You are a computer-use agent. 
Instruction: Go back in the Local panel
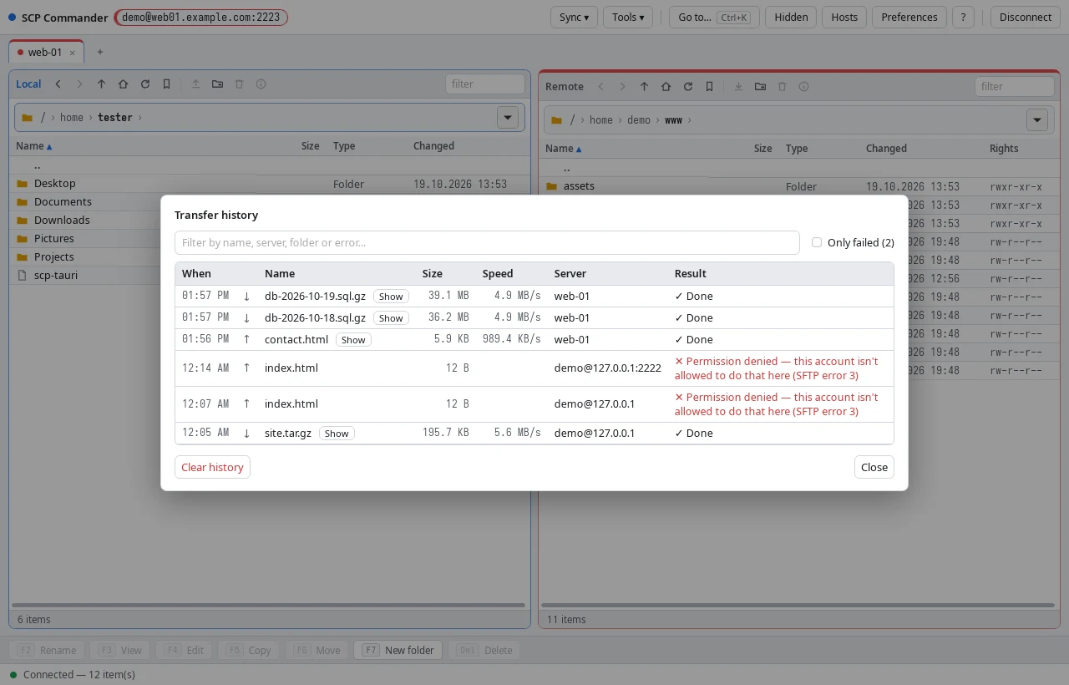[58, 84]
